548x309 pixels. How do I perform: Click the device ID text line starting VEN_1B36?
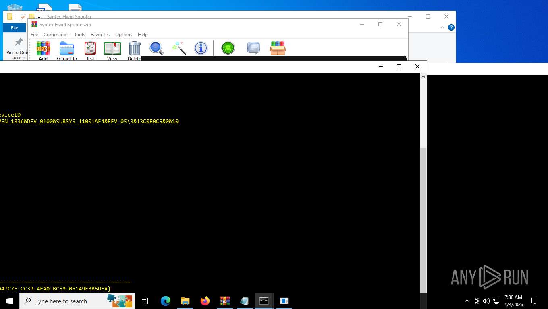89,121
